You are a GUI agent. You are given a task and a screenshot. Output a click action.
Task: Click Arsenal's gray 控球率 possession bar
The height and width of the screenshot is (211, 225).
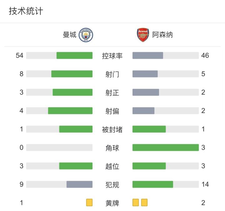(148, 56)
